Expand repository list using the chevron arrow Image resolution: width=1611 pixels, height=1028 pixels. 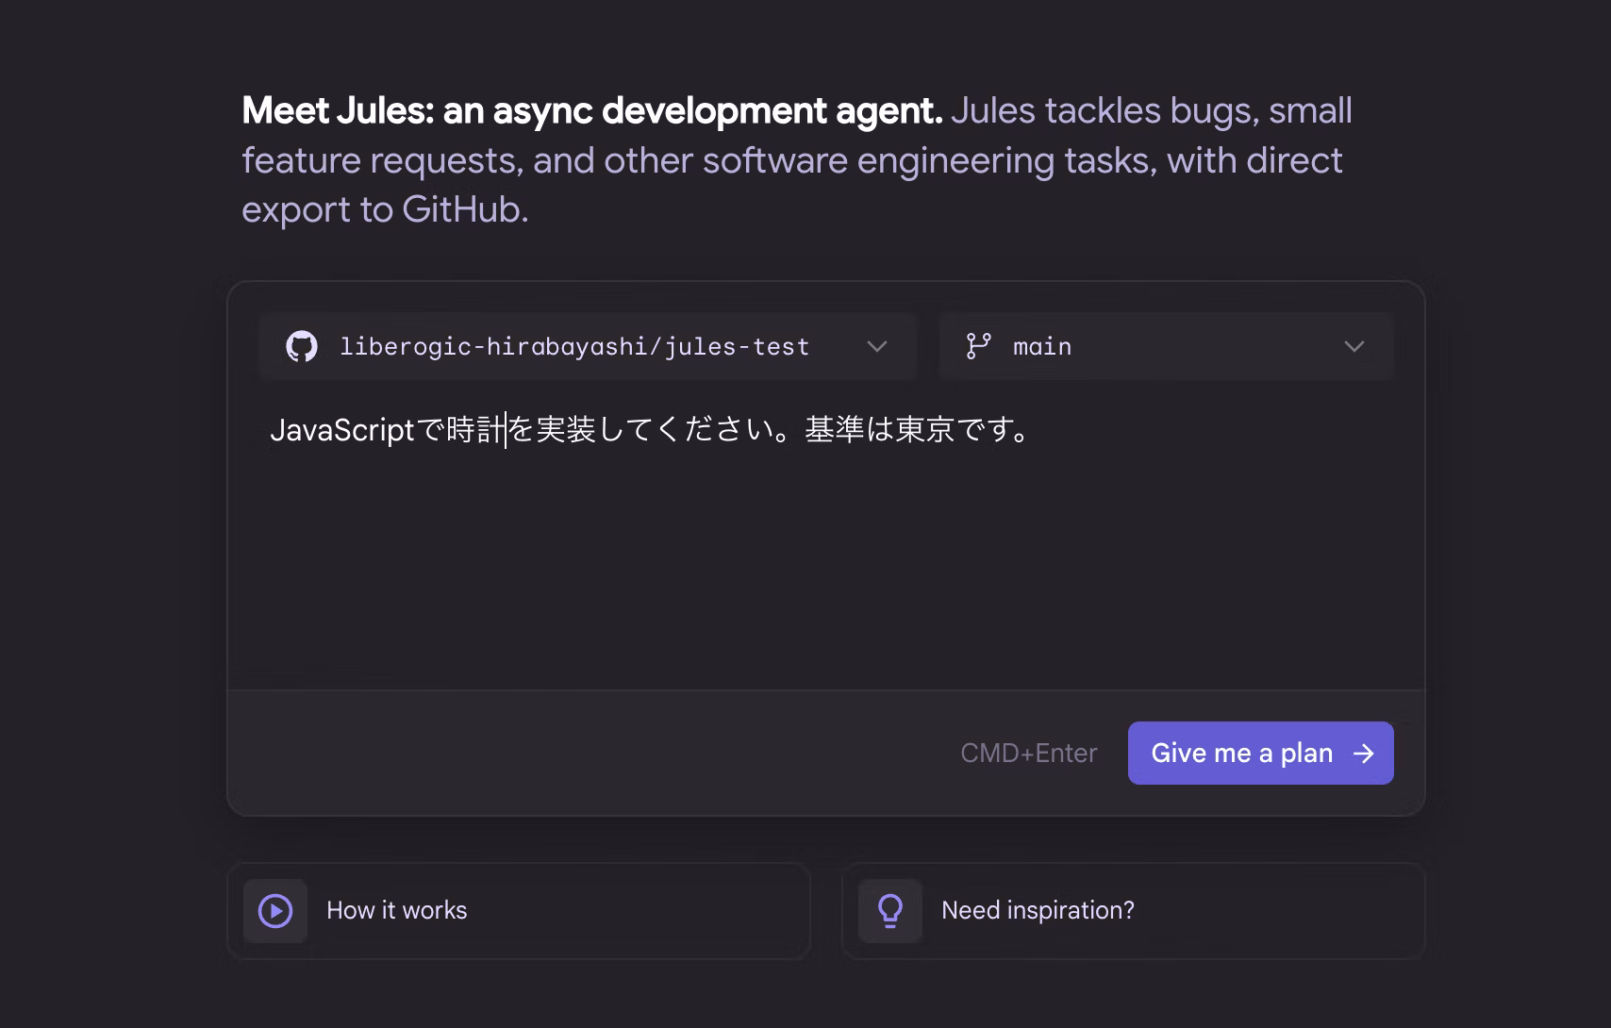[x=877, y=346]
